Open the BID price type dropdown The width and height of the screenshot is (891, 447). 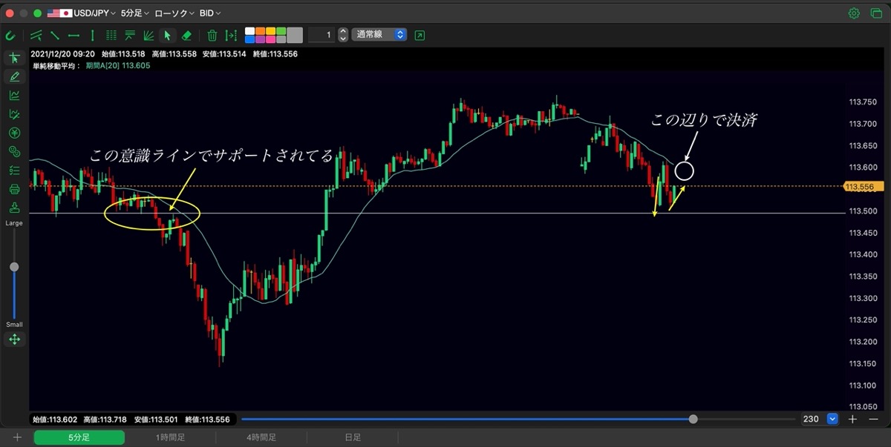pyautogui.click(x=210, y=13)
